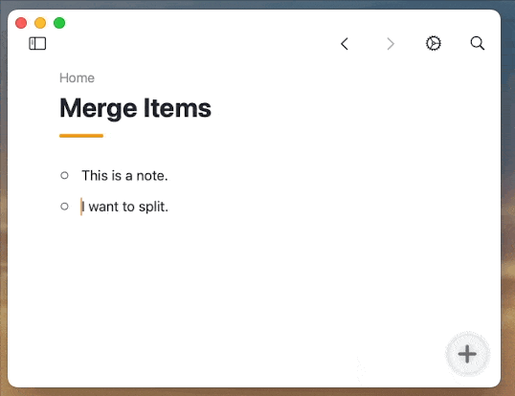515x396 pixels.
Task: Open the Home breadcrumb link
Action: (x=77, y=78)
